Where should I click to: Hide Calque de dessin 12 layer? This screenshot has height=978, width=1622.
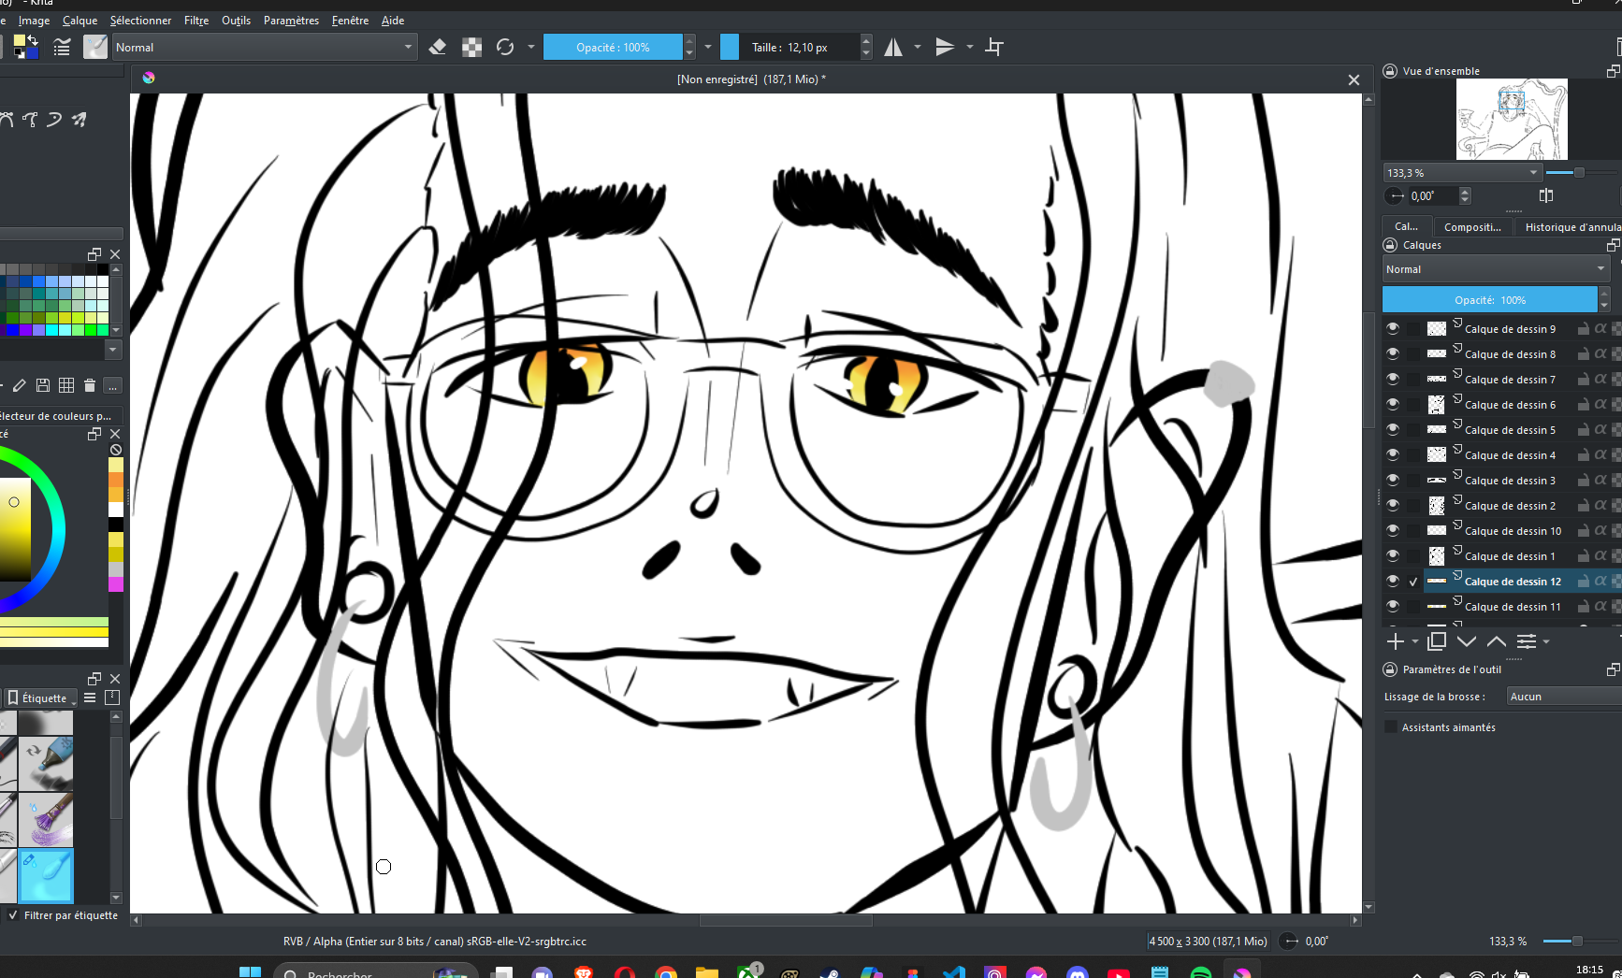coord(1393,582)
